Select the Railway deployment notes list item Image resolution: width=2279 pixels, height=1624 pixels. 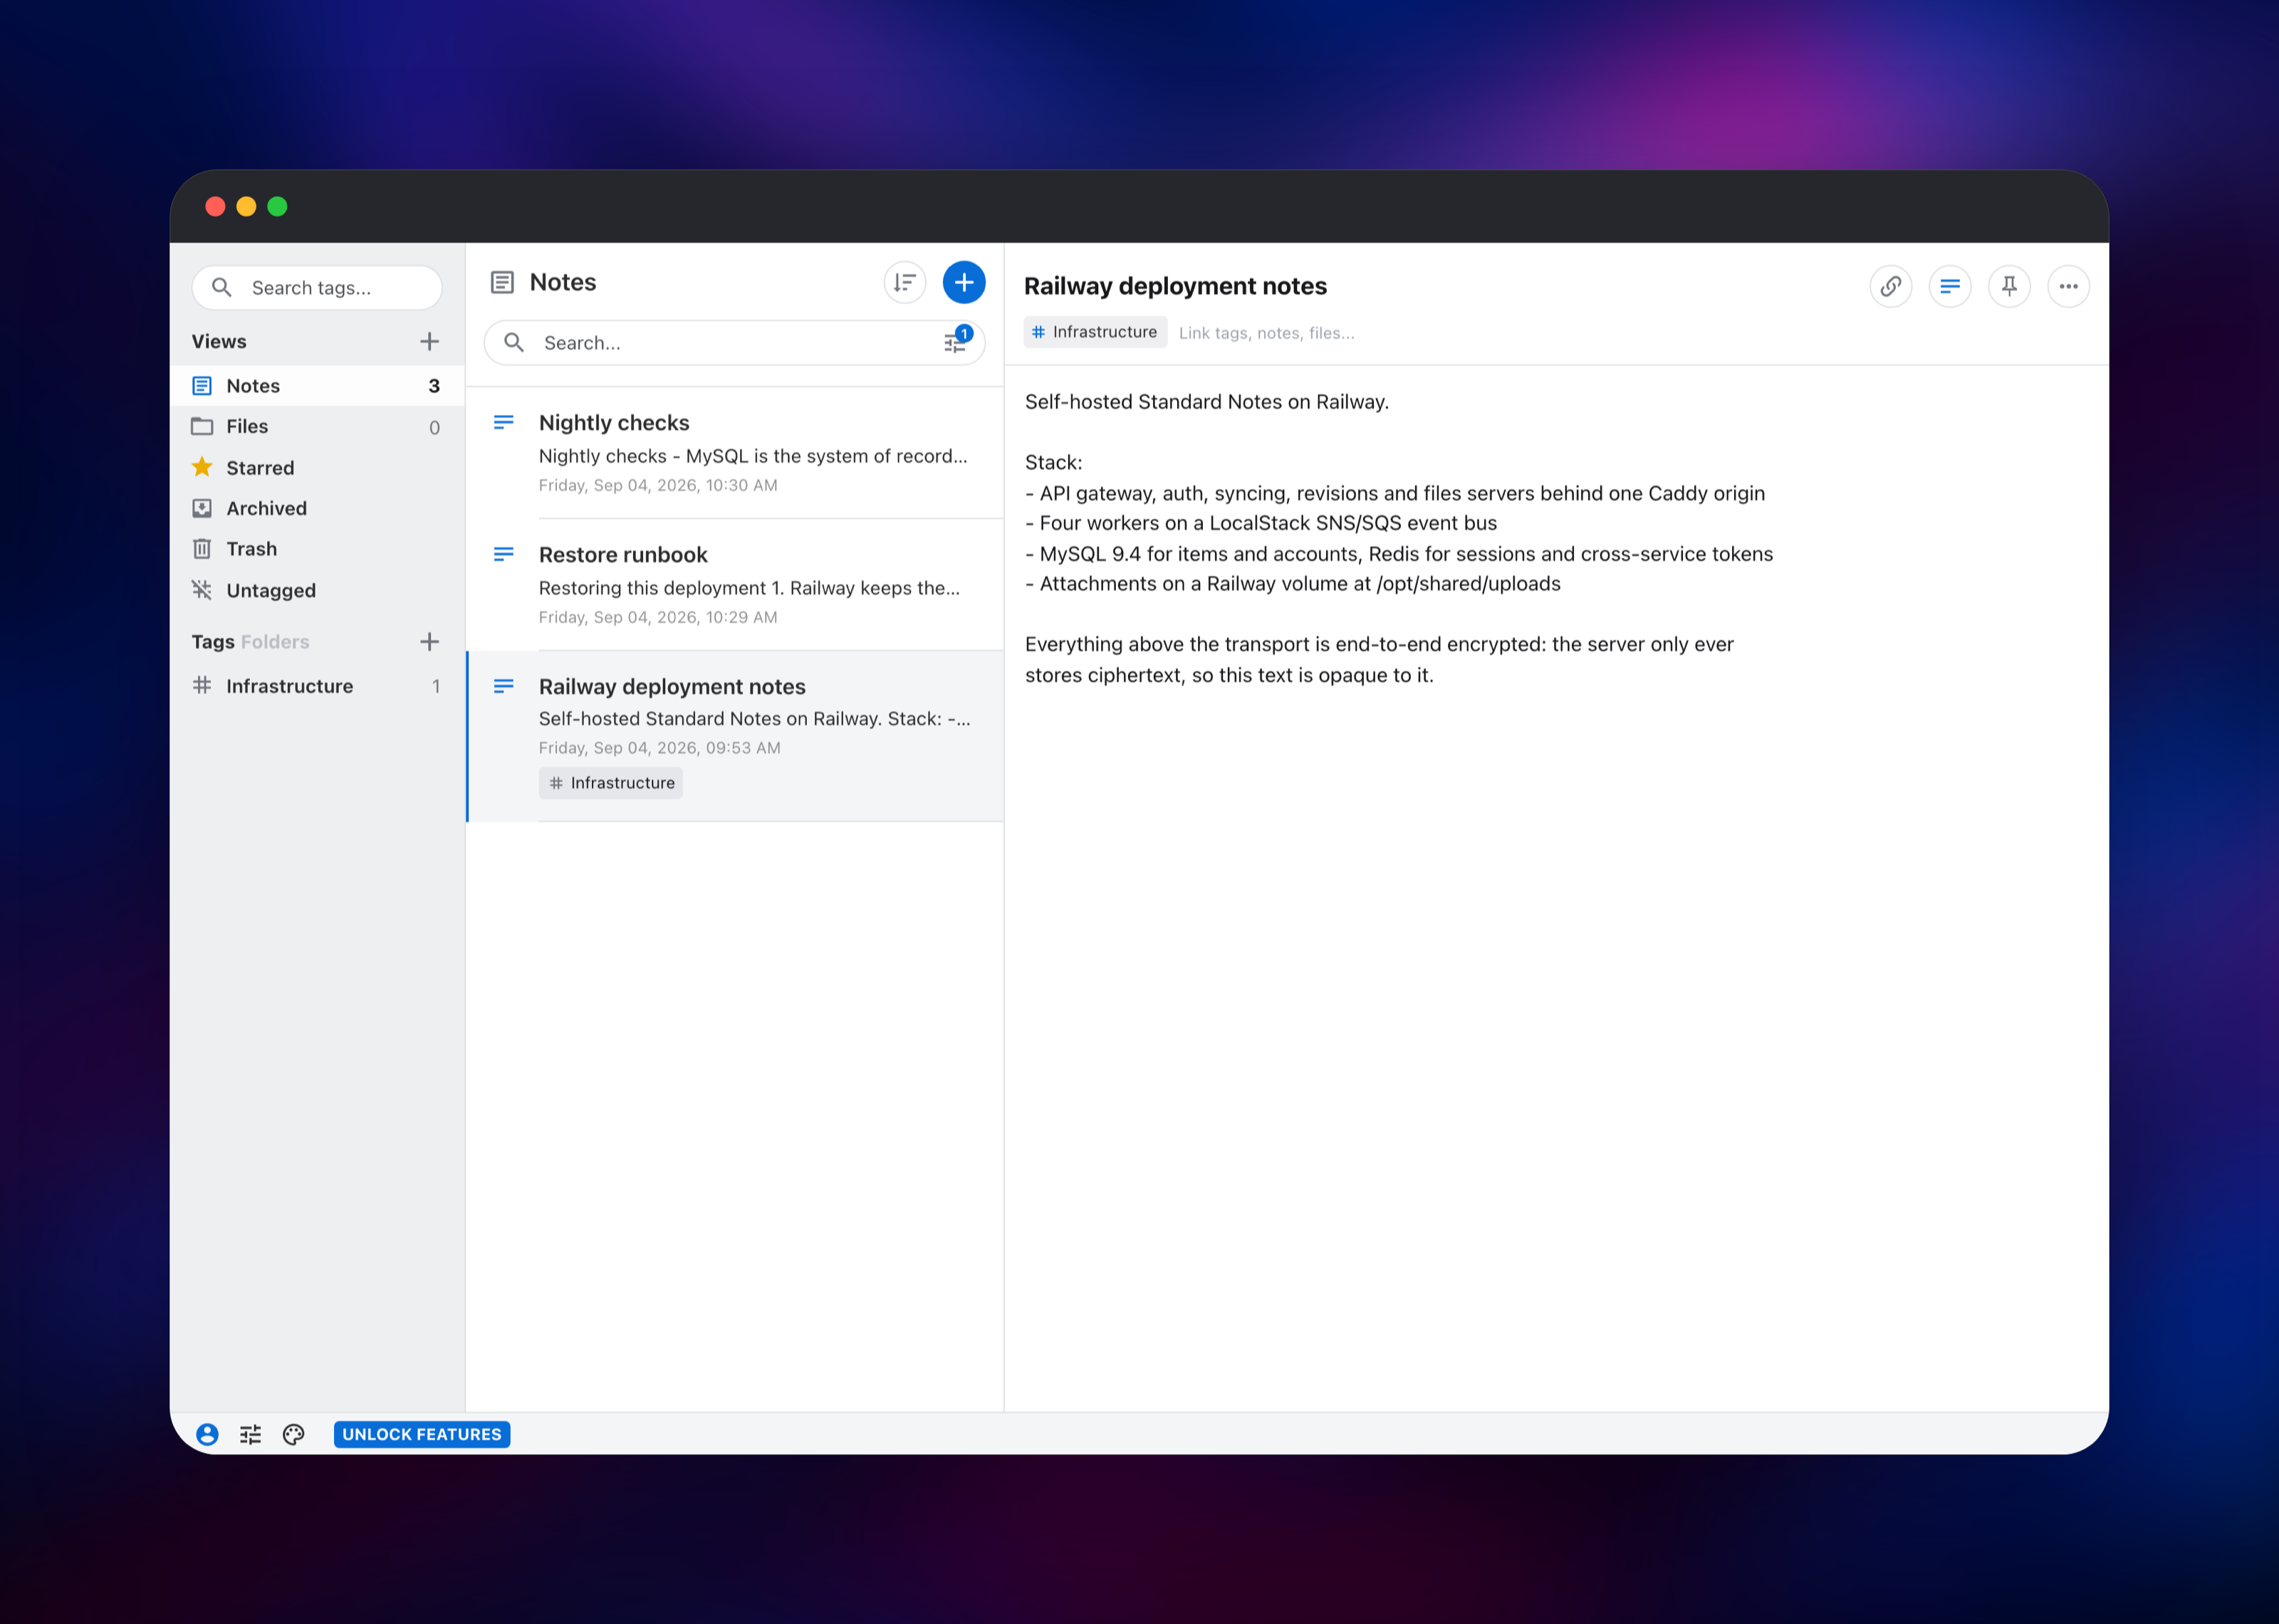735,737
